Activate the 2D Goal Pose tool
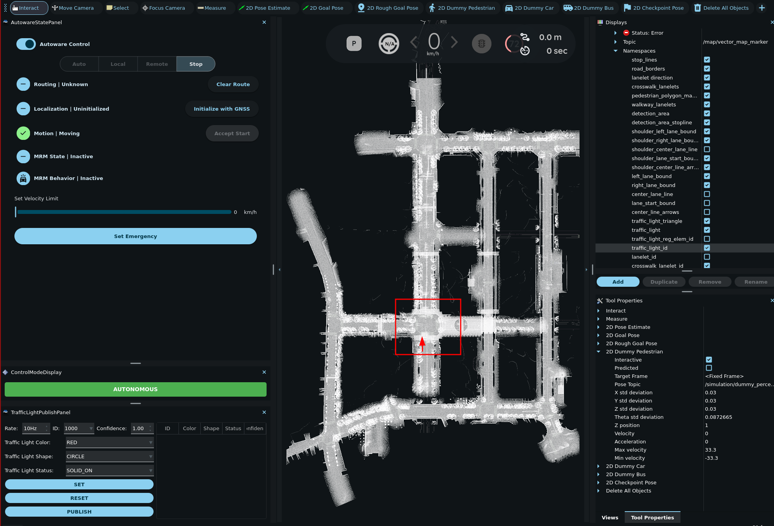Viewport: 774px width, 526px height. pyautogui.click(x=326, y=8)
